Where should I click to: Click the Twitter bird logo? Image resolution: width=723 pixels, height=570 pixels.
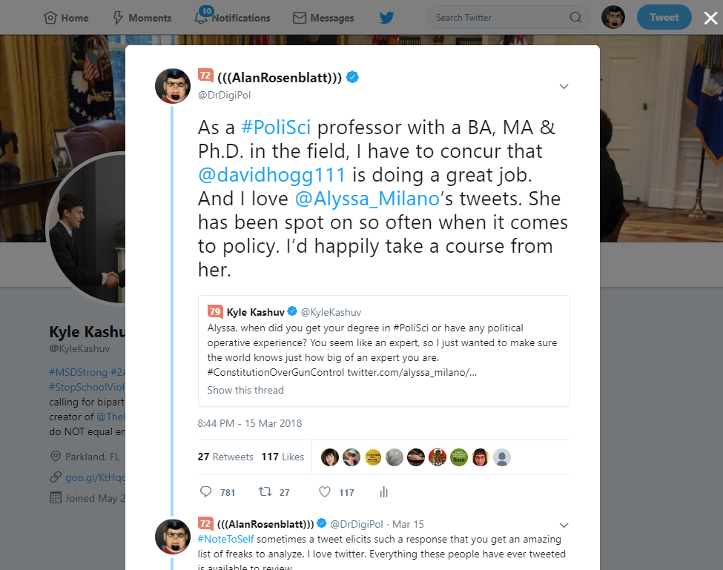coord(386,18)
